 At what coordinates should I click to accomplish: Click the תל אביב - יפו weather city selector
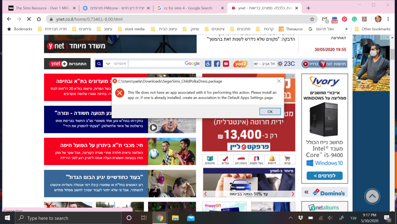(x=264, y=64)
